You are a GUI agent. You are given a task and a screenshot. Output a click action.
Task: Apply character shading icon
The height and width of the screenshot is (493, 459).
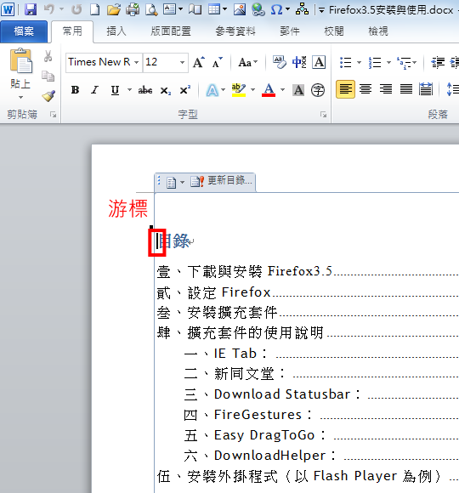pos(298,90)
